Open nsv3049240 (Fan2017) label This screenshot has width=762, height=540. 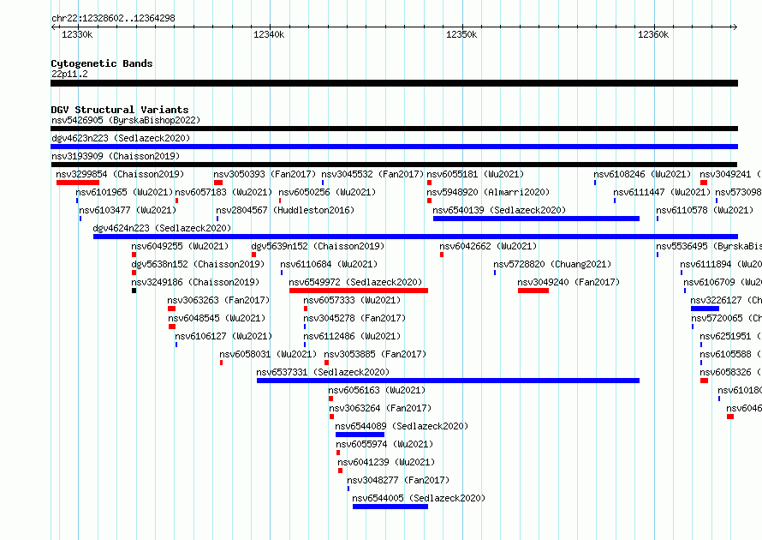tap(569, 282)
